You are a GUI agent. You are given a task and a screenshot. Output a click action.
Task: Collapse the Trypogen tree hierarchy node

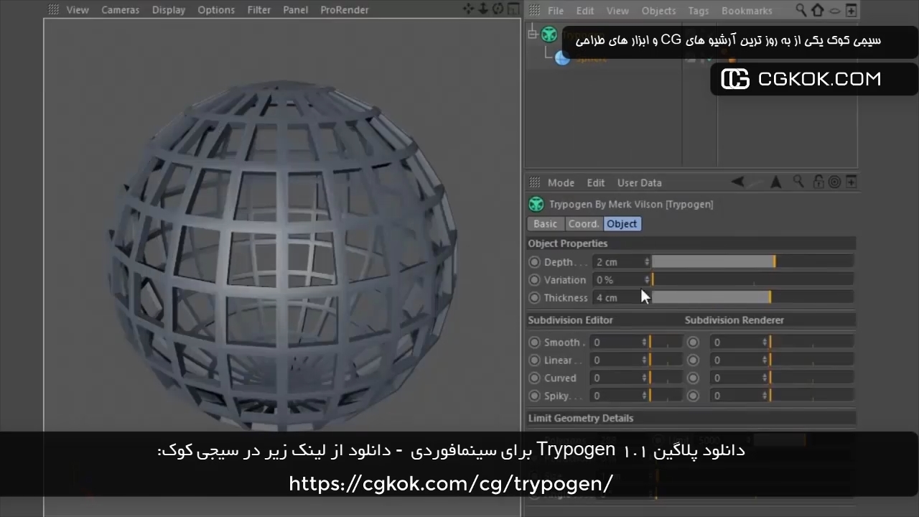(532, 34)
